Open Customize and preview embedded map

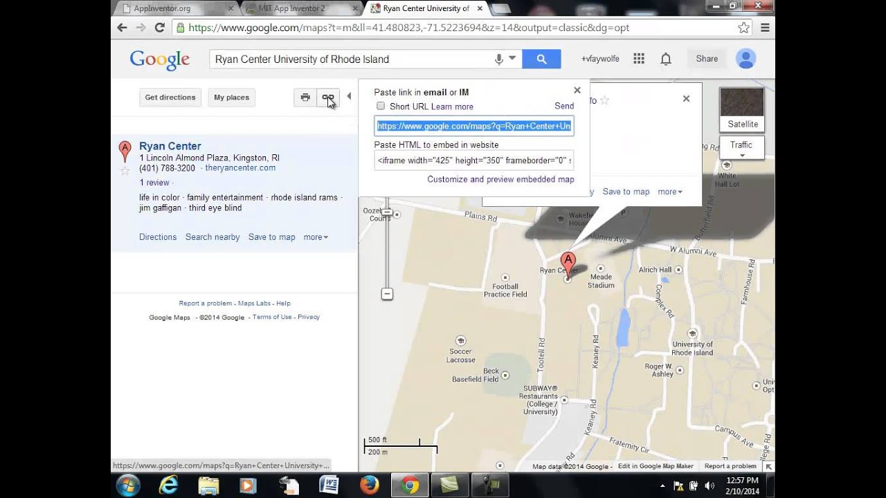(x=500, y=179)
